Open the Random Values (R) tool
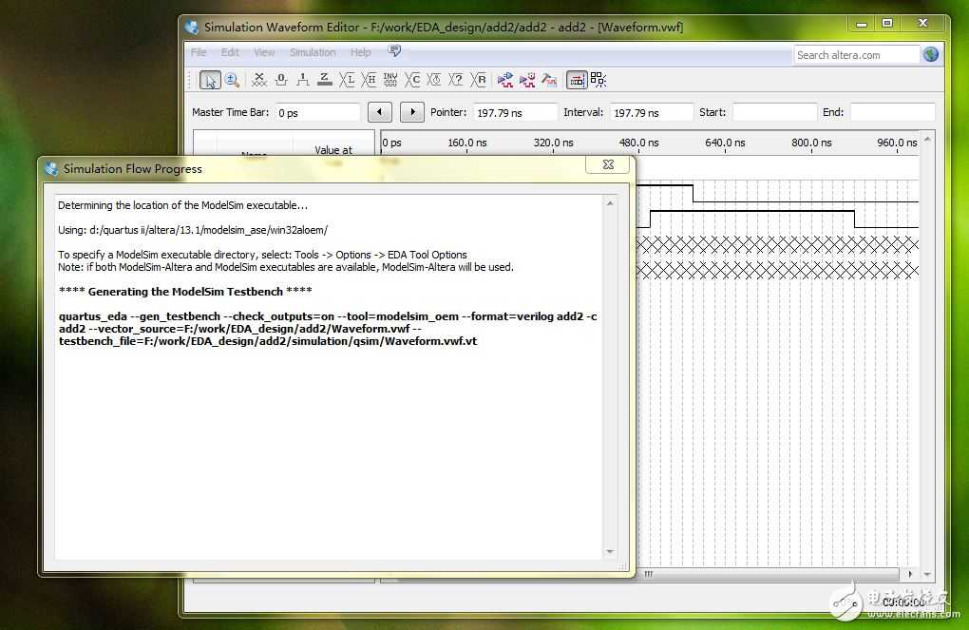The height and width of the screenshot is (630, 969). tap(478, 80)
